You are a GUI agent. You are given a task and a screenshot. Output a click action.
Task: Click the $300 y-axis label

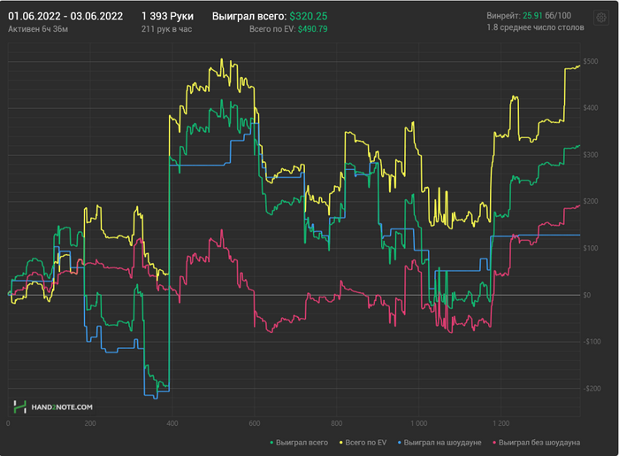(591, 155)
